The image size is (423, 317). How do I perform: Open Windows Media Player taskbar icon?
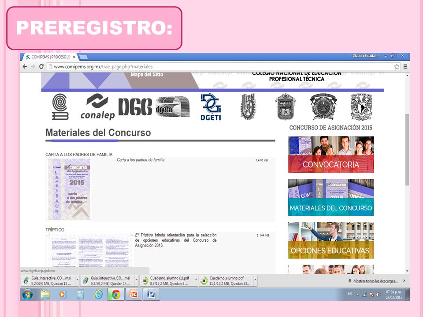(x=62, y=295)
